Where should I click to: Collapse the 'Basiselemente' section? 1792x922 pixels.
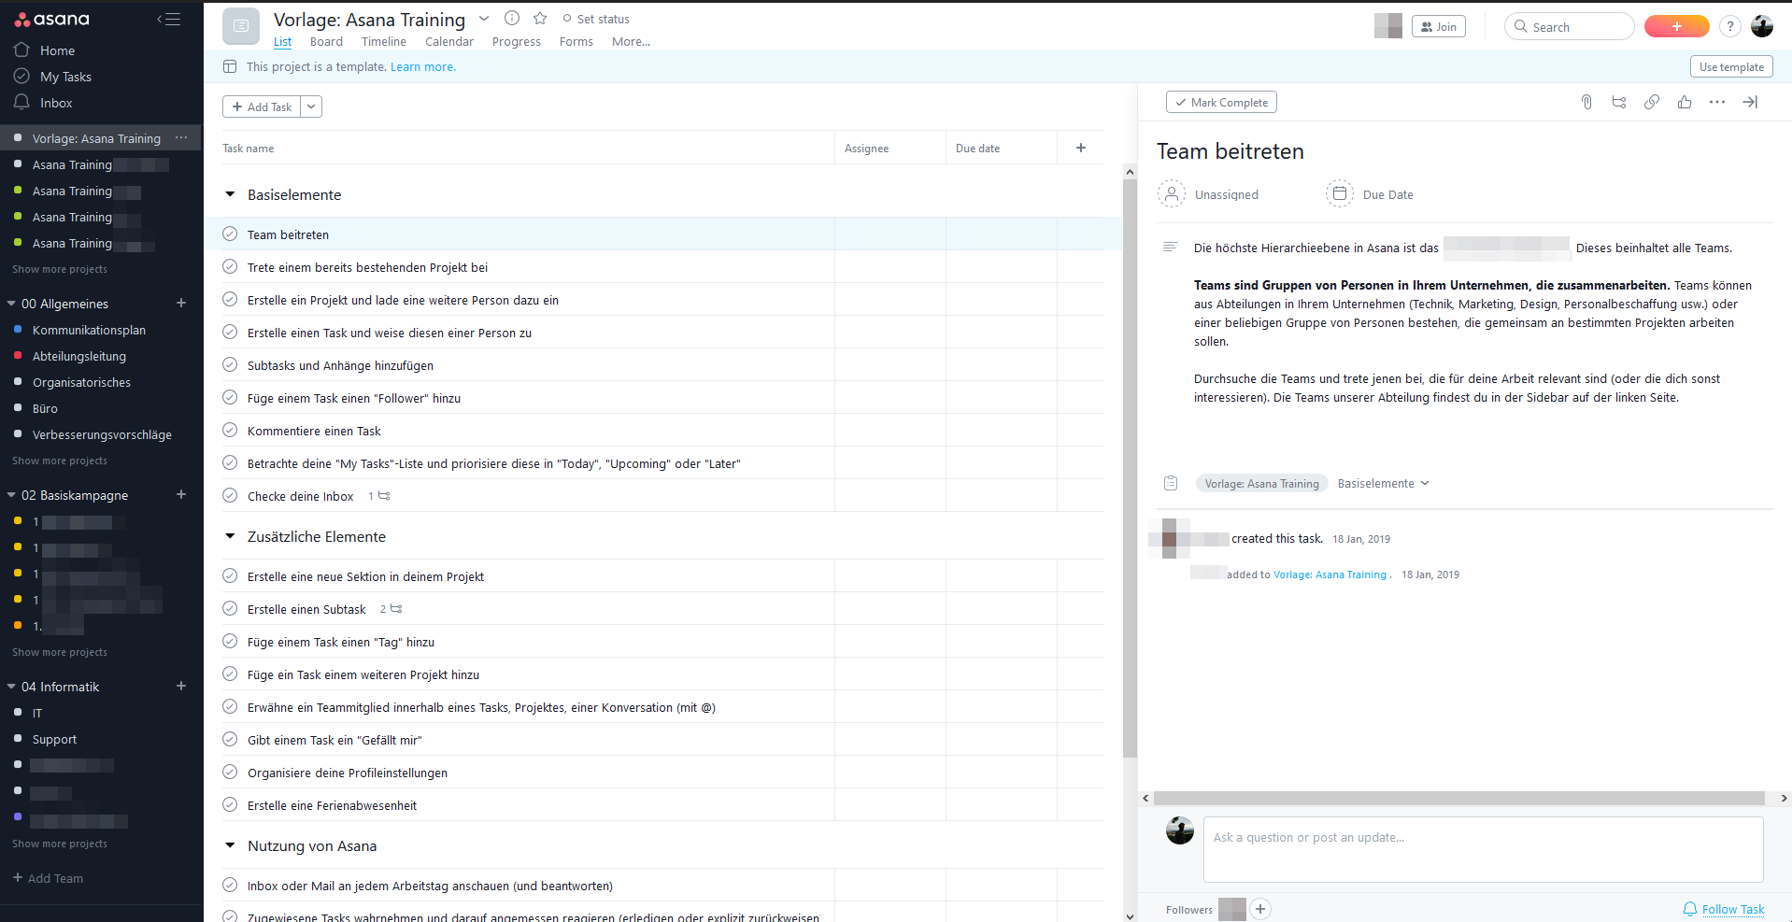coord(230,194)
